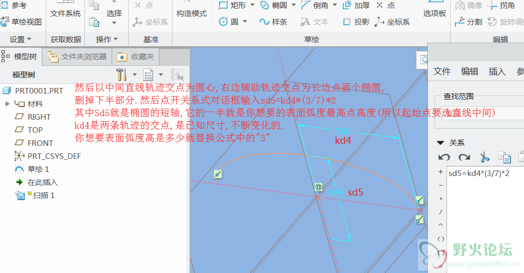Click Redo in Relations dialog
The width and height of the screenshot is (524, 273).
coord(464,157)
